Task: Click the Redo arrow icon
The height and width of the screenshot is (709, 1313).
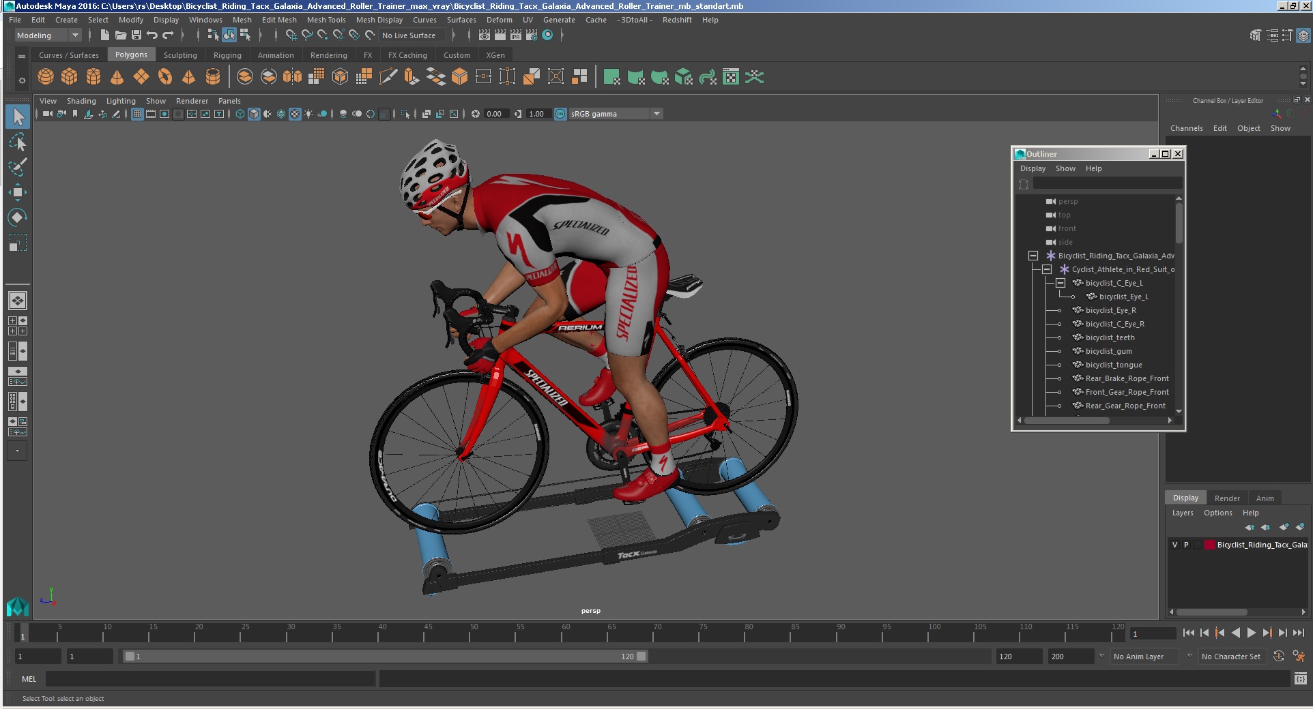Action: click(168, 35)
